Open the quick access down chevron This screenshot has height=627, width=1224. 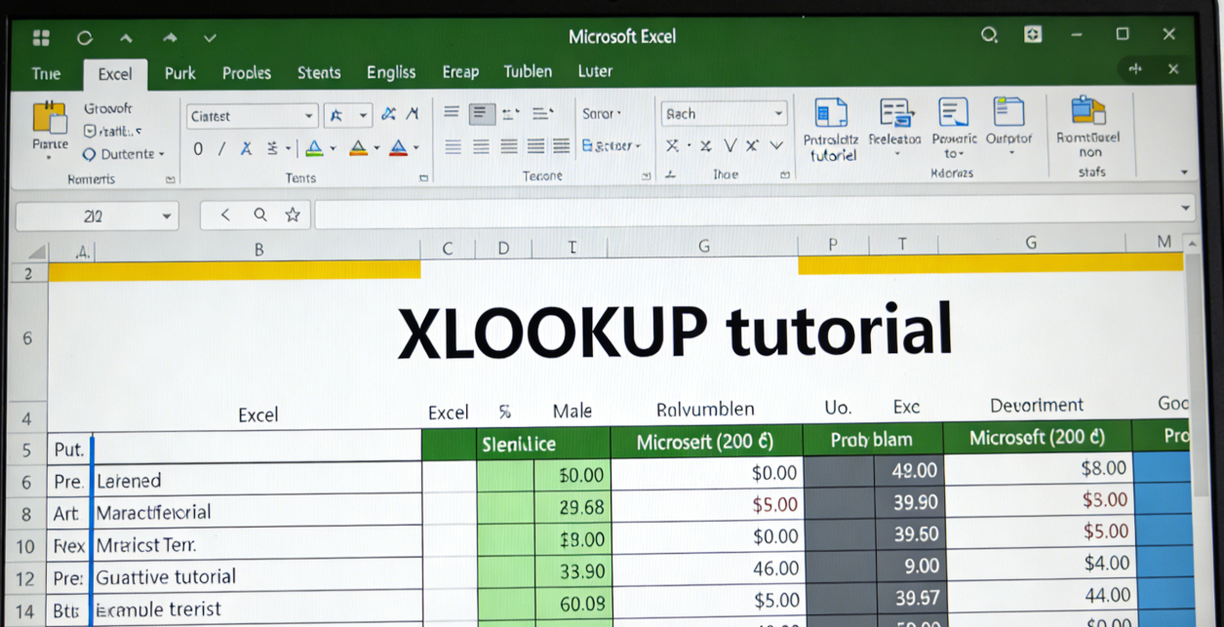coord(210,38)
